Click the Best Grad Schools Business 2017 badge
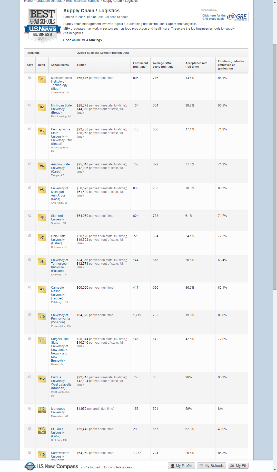This screenshot has width=277, height=472. pyautogui.click(x=42, y=25)
